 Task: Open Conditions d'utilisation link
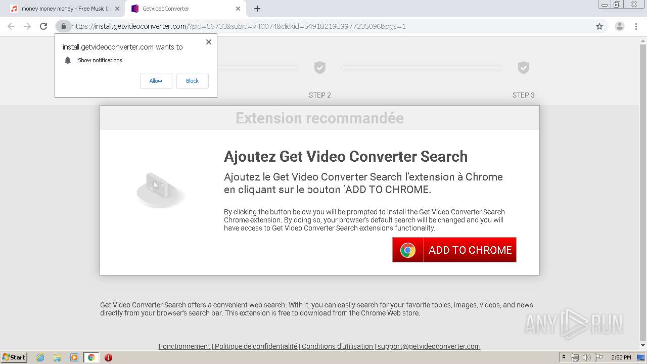tap(337, 346)
